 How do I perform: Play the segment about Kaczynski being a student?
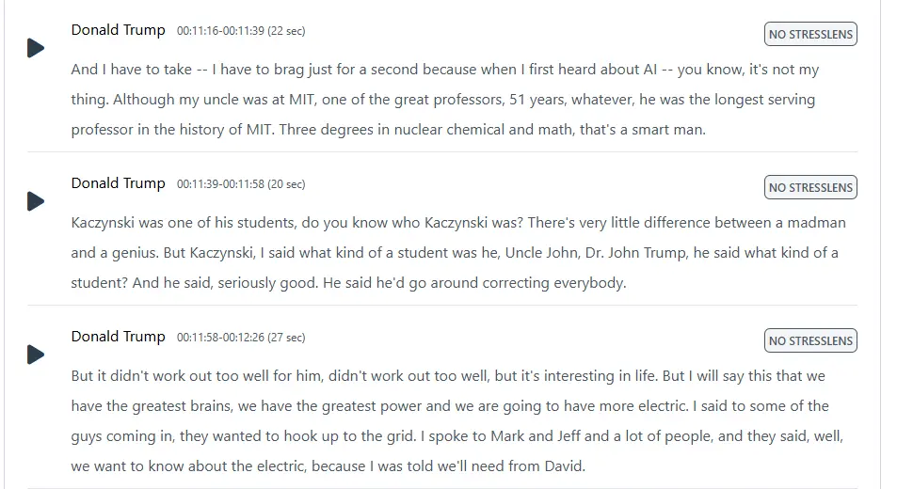(x=36, y=201)
